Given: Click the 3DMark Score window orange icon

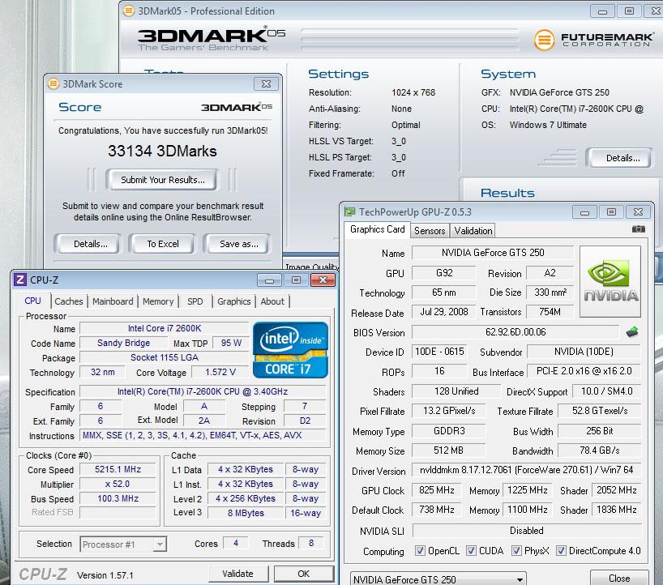Looking at the screenshot, I should (x=53, y=83).
